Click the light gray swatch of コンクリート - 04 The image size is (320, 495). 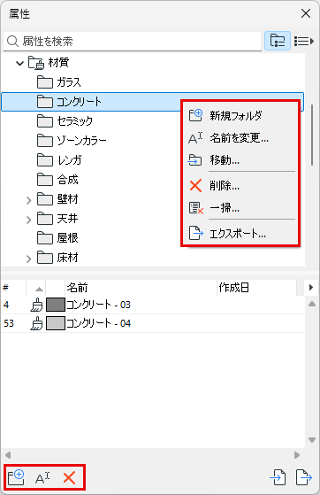click(56, 323)
